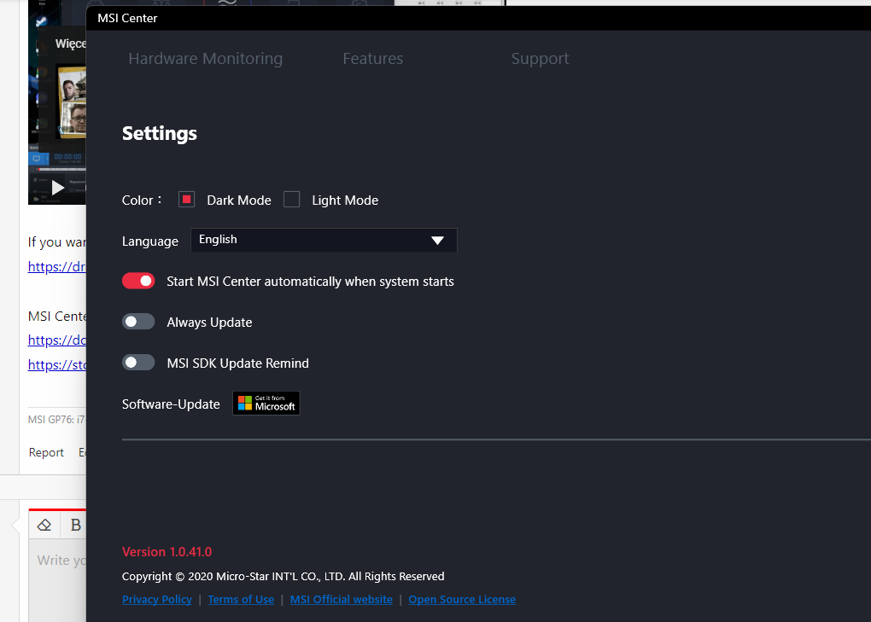
Task: Click Report under the forum post
Action: [x=46, y=452]
